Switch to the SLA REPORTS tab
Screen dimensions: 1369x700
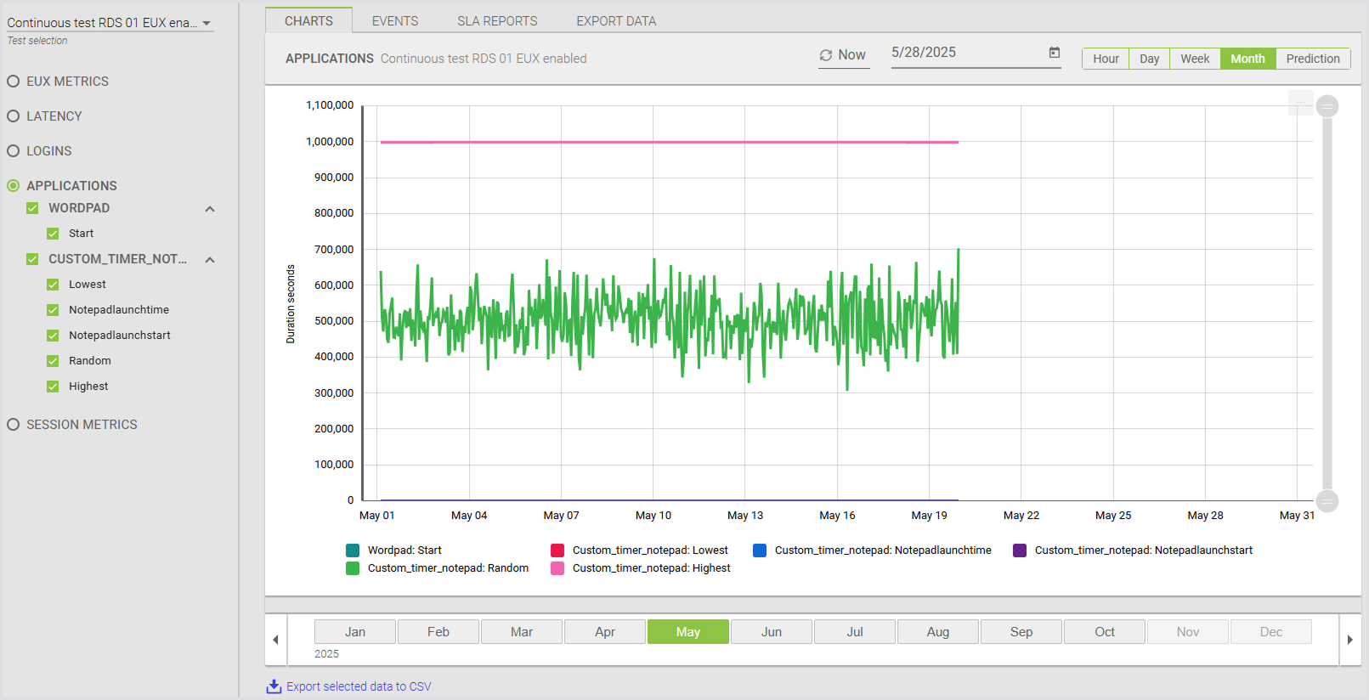pyautogui.click(x=497, y=21)
